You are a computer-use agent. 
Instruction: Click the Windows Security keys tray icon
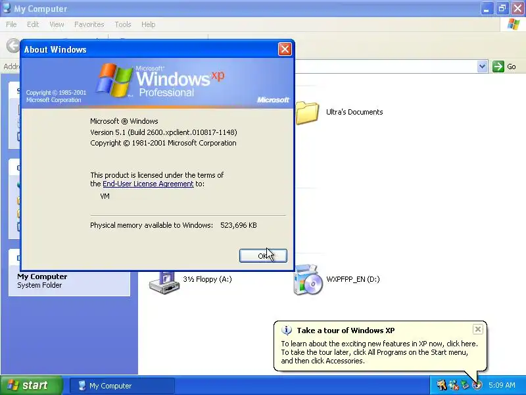coord(441,385)
